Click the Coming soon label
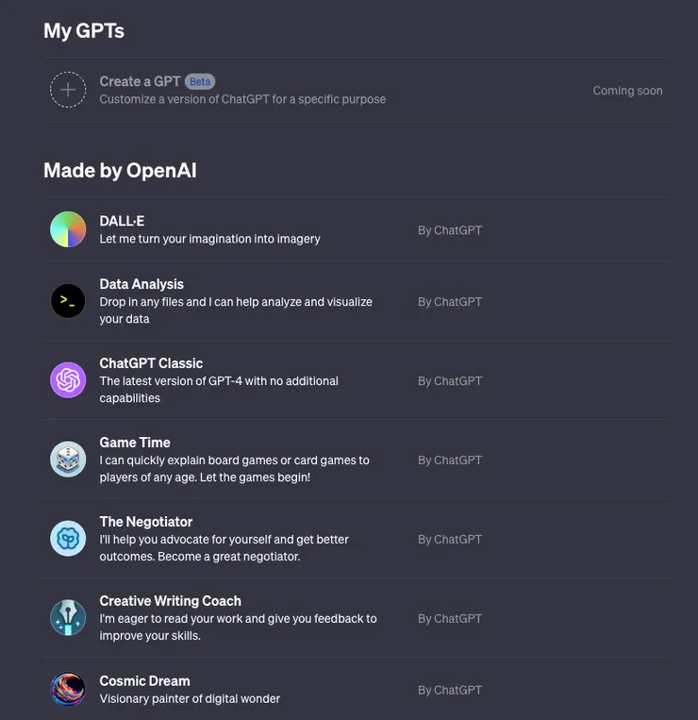Image resolution: width=698 pixels, height=720 pixels. click(x=627, y=91)
